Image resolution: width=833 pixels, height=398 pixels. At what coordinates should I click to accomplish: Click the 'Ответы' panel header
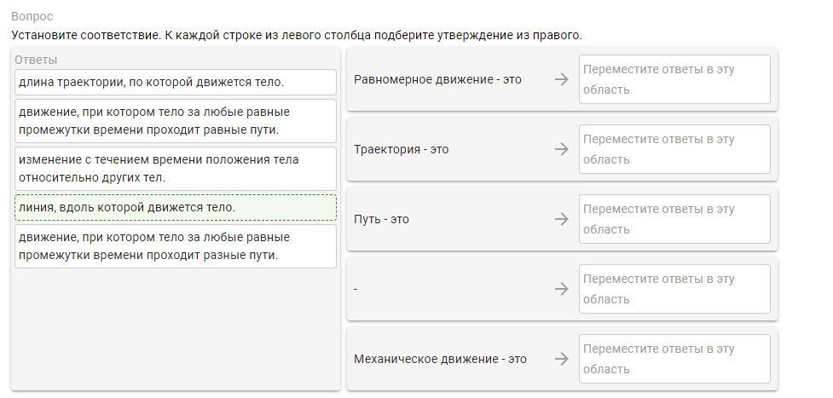[x=36, y=60]
